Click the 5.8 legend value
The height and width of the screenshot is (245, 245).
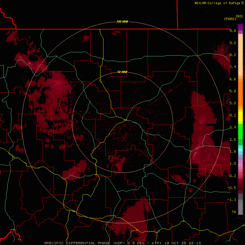(x=233, y=91)
